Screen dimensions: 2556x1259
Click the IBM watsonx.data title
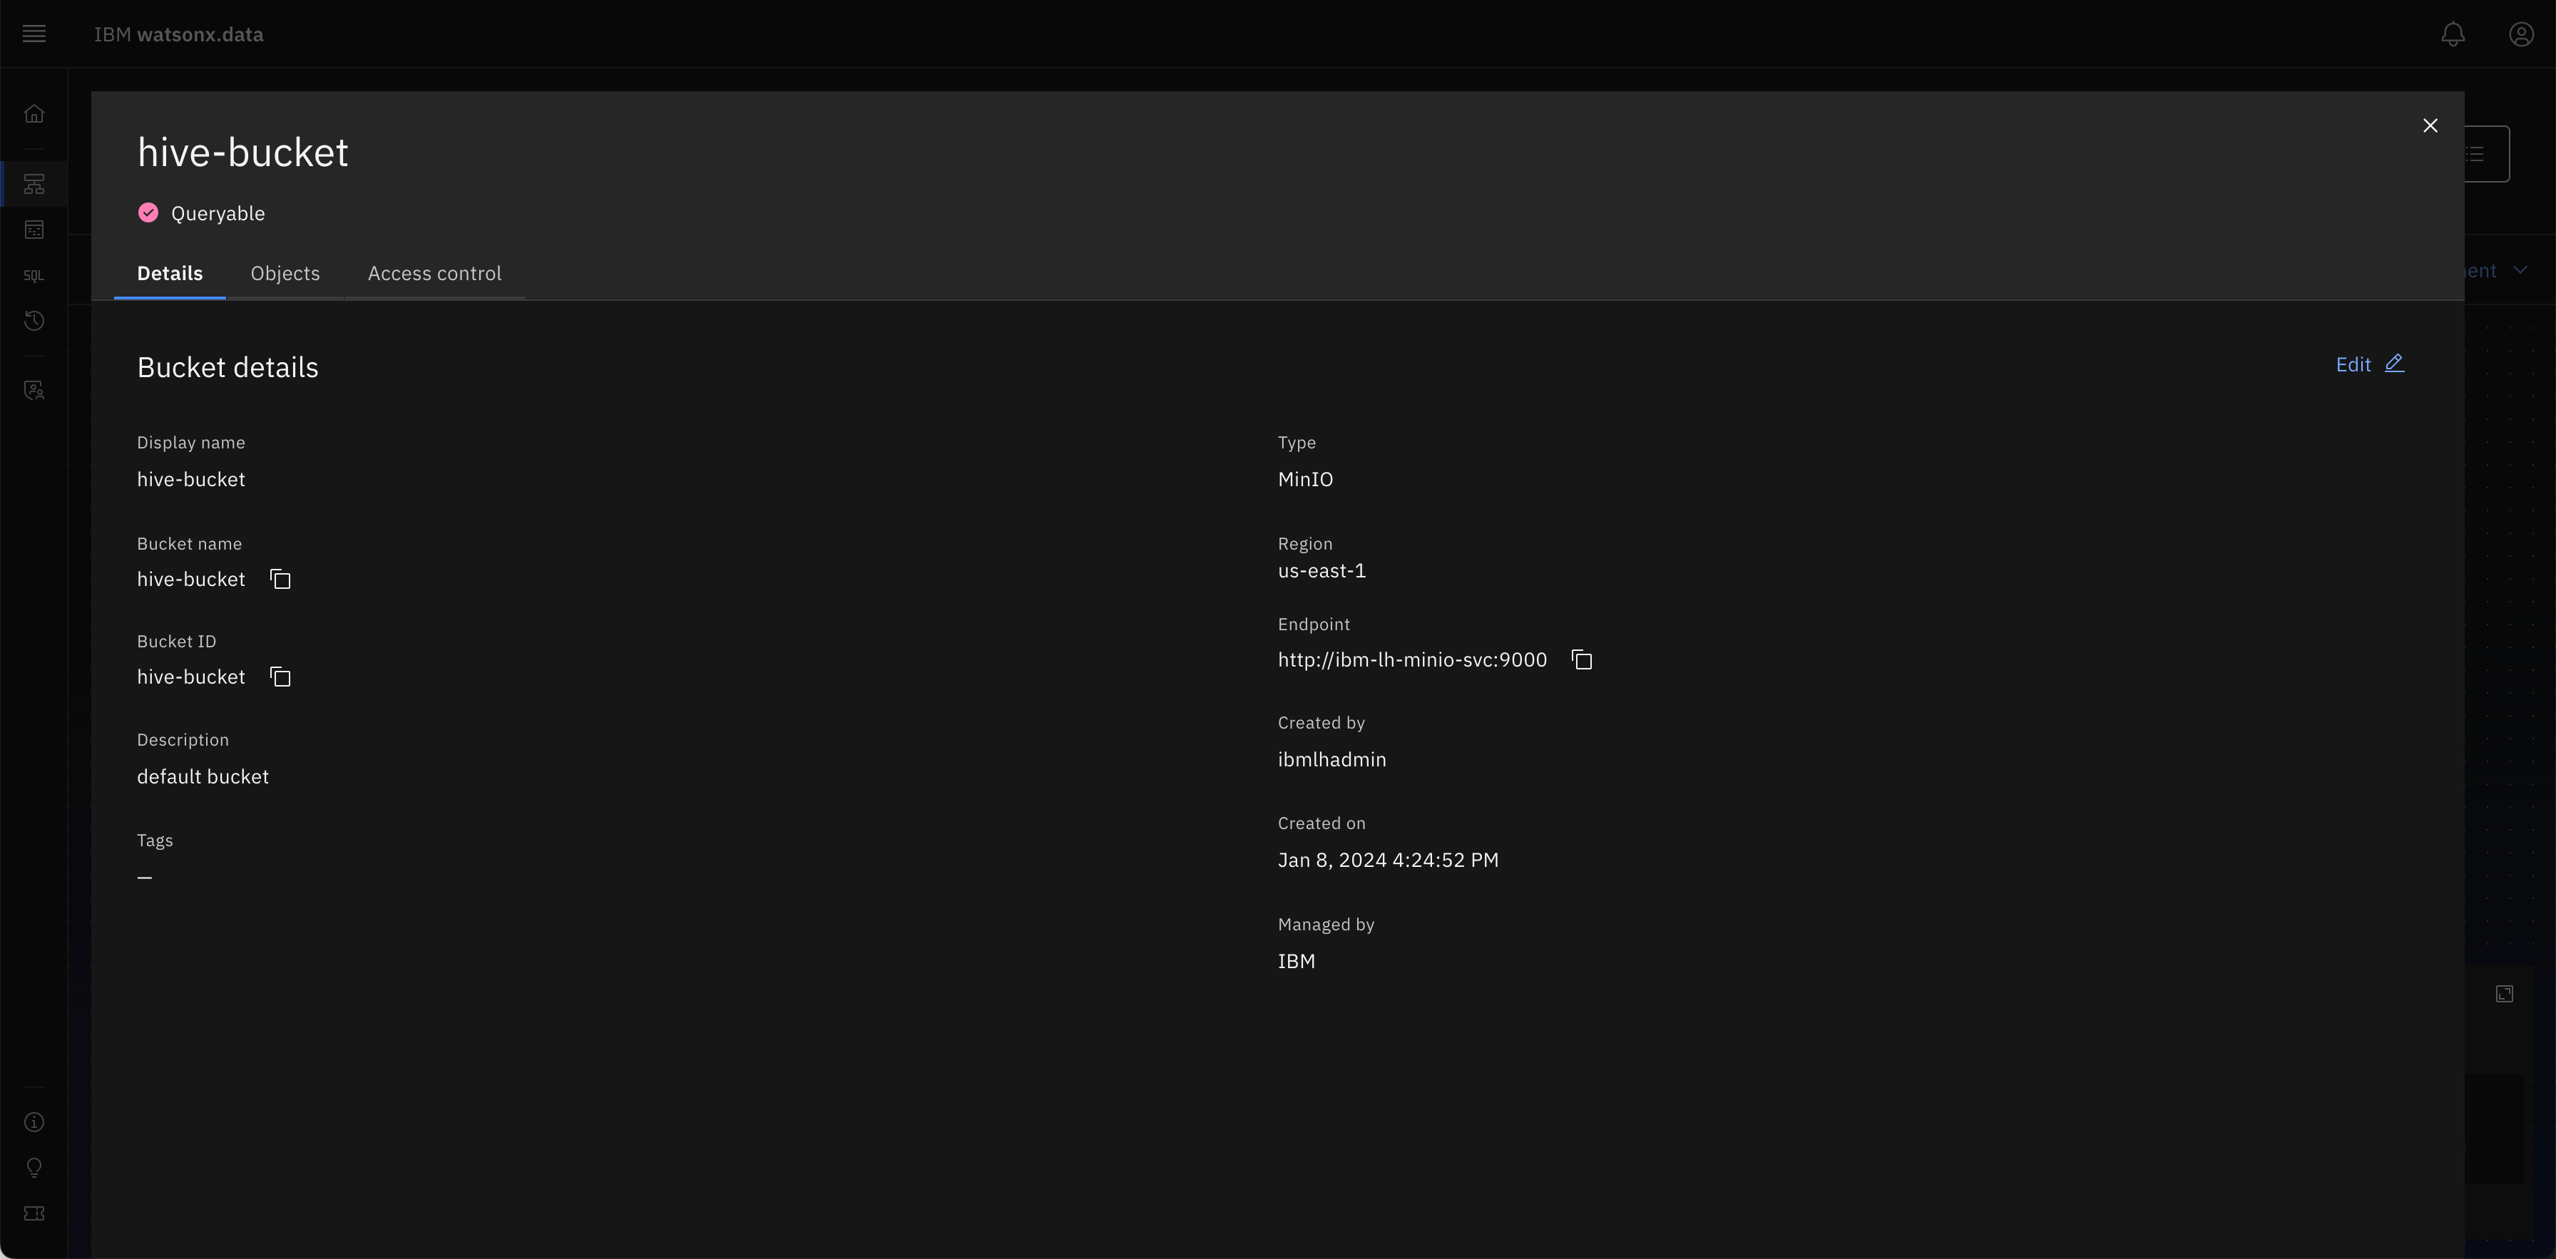click(x=178, y=35)
